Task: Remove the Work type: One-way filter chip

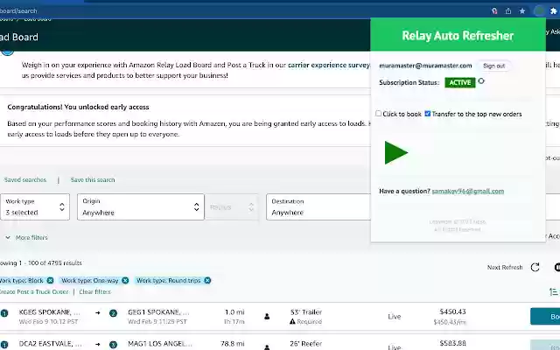Action: pyautogui.click(x=124, y=280)
